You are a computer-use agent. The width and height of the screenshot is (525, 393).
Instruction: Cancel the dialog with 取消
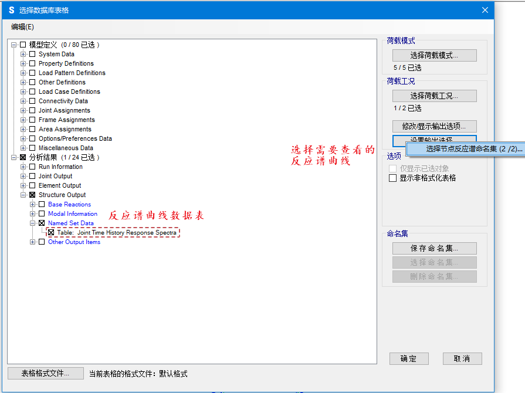[462, 358]
